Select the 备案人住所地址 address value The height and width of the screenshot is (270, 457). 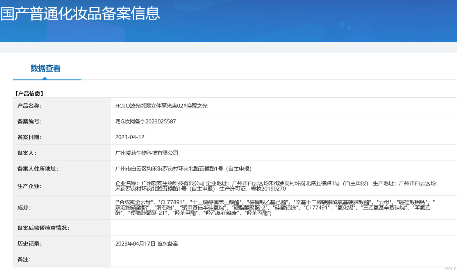coord(183,169)
